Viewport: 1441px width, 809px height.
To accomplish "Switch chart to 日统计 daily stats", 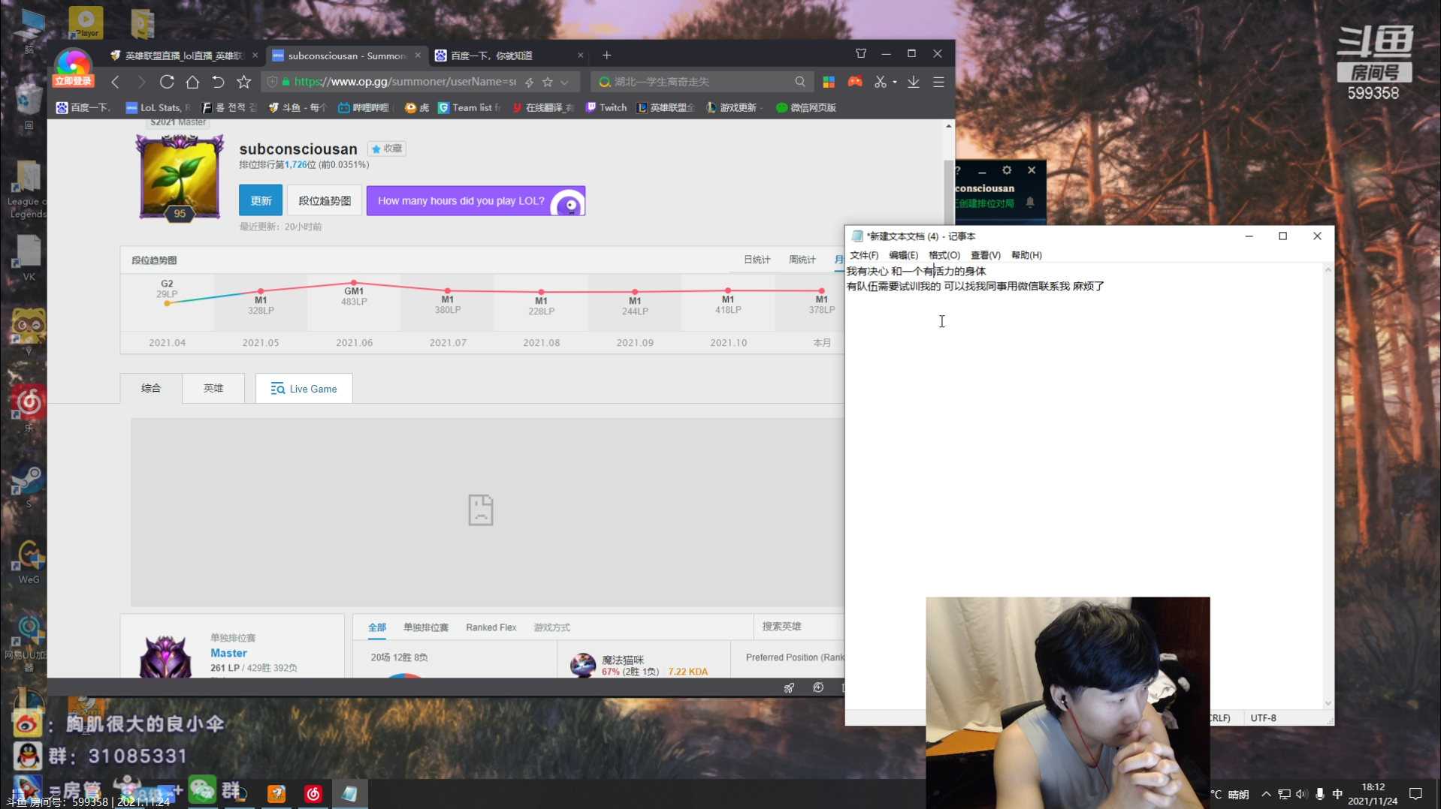I will tap(757, 260).
